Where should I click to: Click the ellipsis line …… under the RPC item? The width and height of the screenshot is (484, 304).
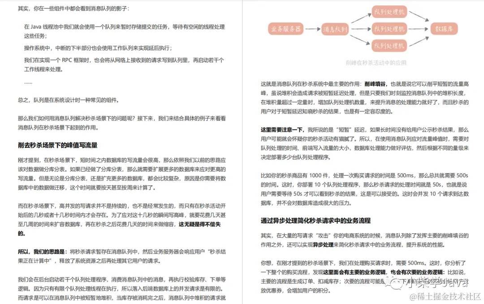[x=28, y=82]
